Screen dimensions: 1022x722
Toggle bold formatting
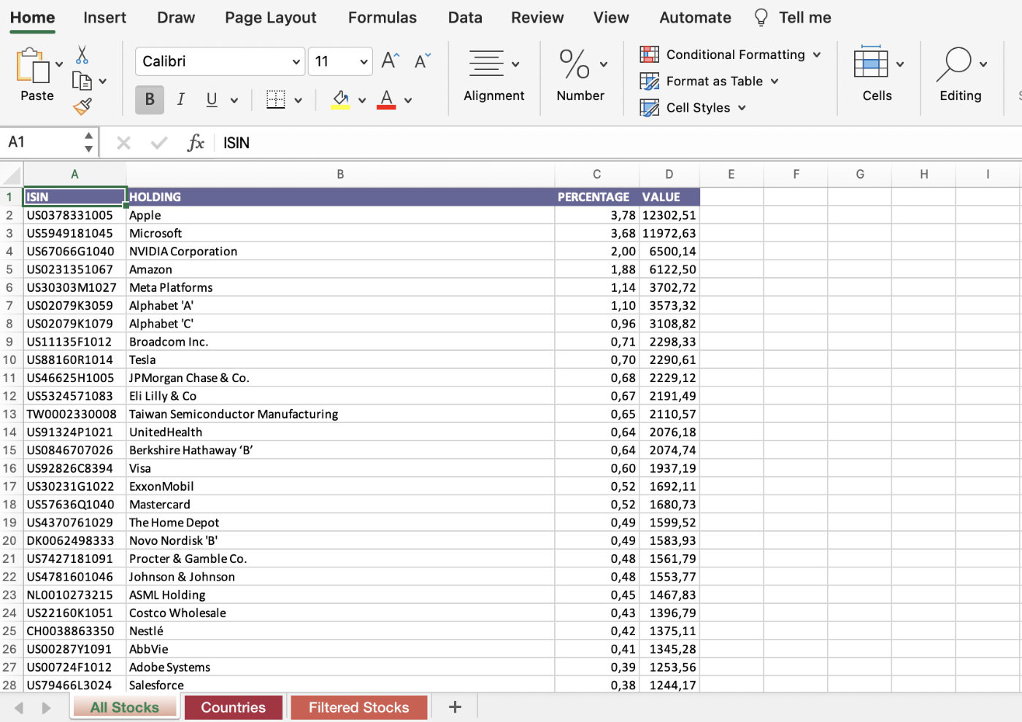pyautogui.click(x=149, y=100)
